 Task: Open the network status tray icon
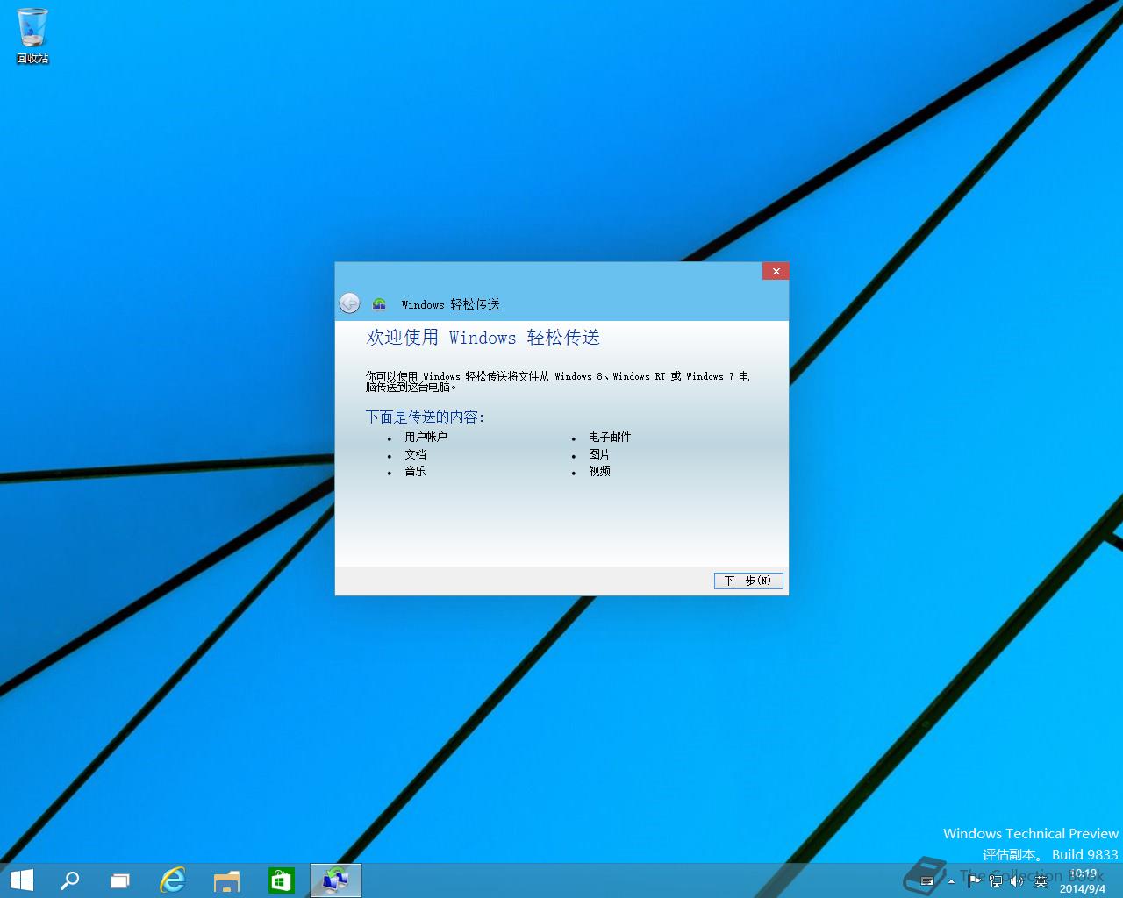point(996,880)
